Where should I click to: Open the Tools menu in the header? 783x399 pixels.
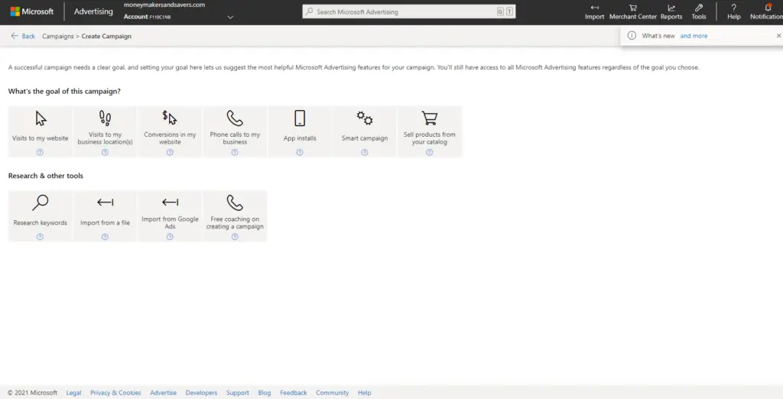point(699,12)
